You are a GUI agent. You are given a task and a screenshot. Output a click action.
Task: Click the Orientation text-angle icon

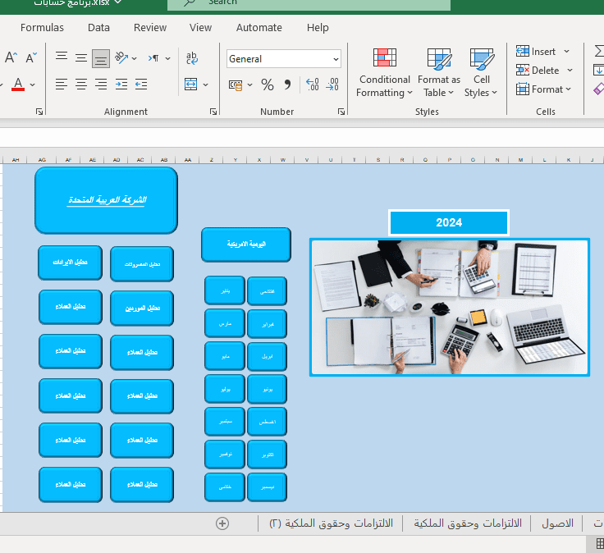(121, 57)
